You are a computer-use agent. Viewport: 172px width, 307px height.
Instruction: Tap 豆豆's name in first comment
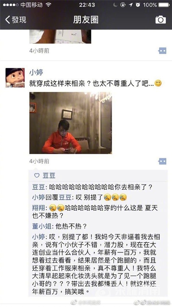tap(38, 187)
